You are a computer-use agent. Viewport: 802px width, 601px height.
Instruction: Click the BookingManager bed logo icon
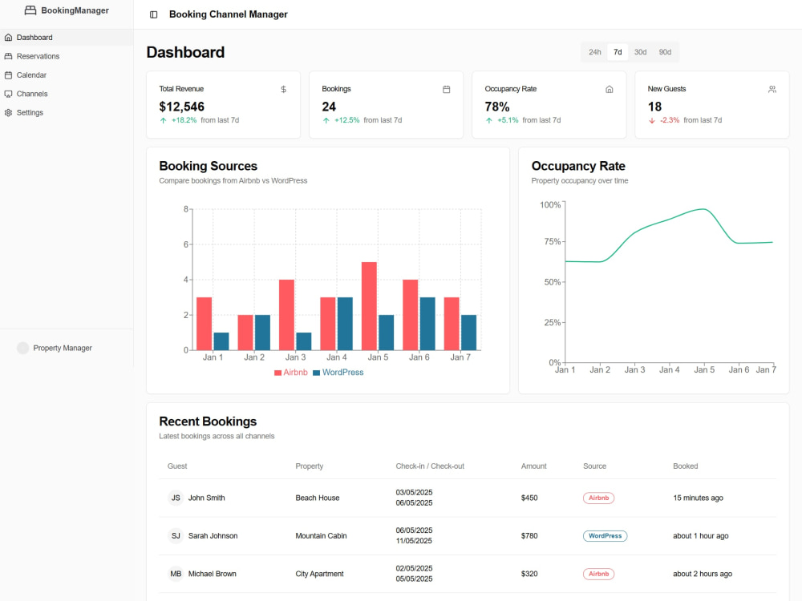[30, 10]
